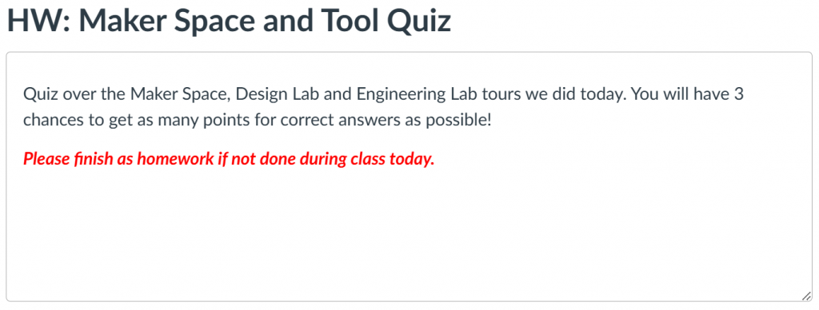Place cursor after red 'class today.' text
Screen dimensions: 819x310
435,159
